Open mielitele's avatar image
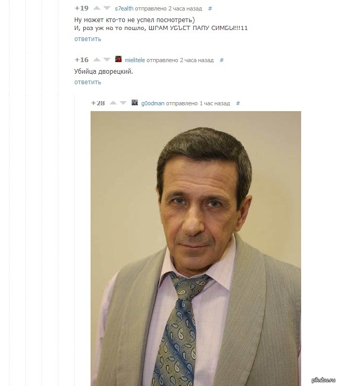This screenshot has height=386, width=338. tap(118, 59)
